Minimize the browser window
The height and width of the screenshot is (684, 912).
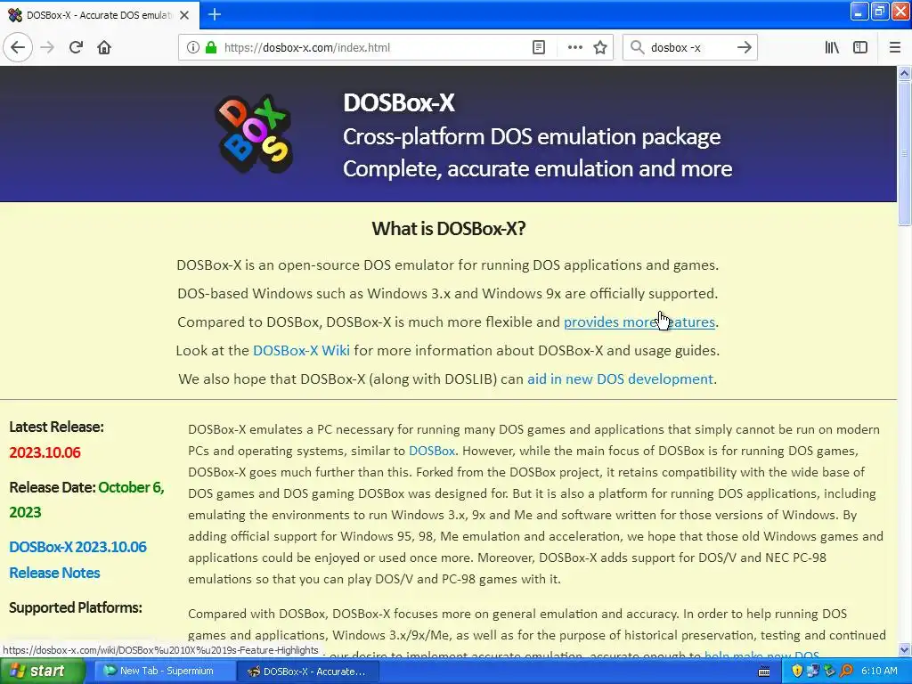859,11
